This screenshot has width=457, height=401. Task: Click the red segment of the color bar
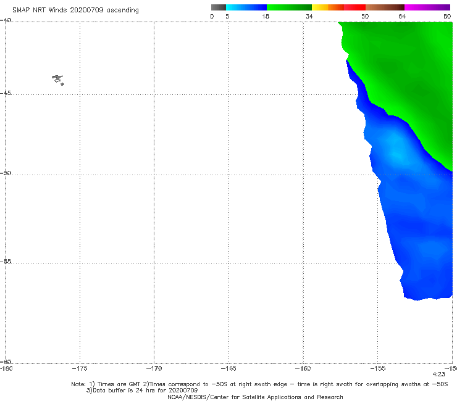(354, 7)
